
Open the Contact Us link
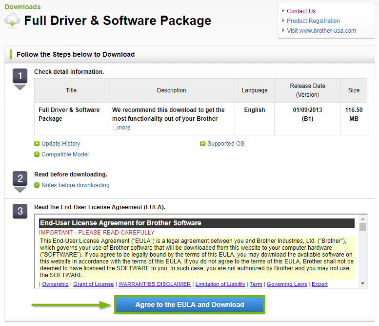pyautogui.click(x=301, y=11)
